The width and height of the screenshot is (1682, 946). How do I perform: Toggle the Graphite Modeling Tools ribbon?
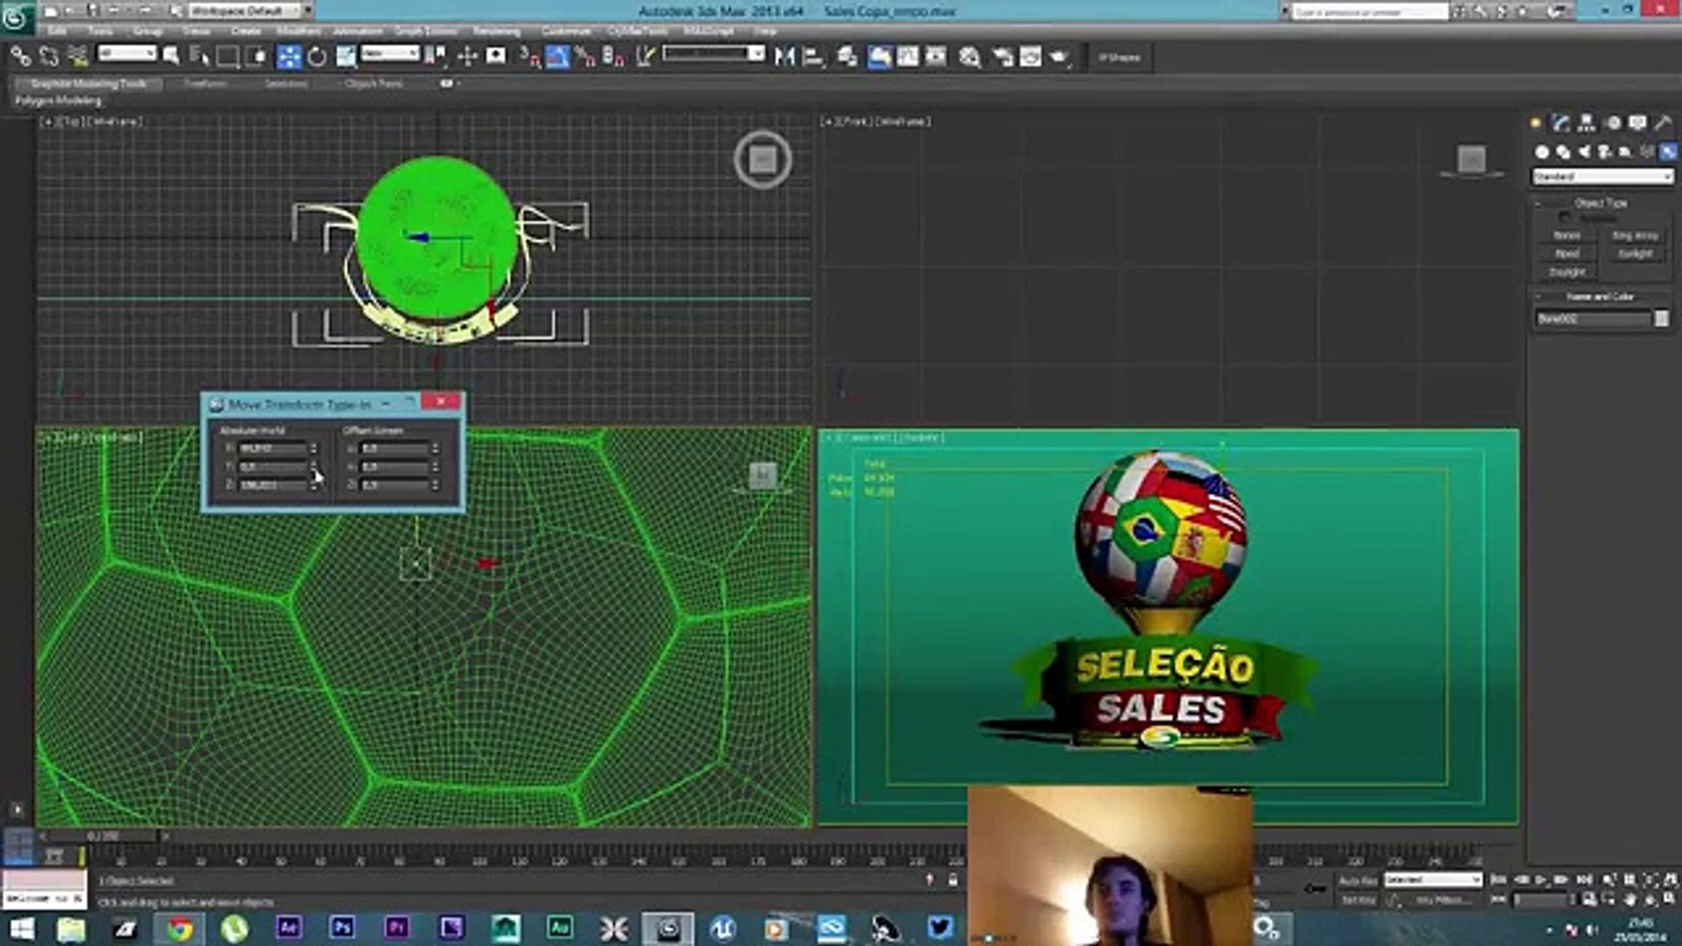pyautogui.click(x=880, y=57)
